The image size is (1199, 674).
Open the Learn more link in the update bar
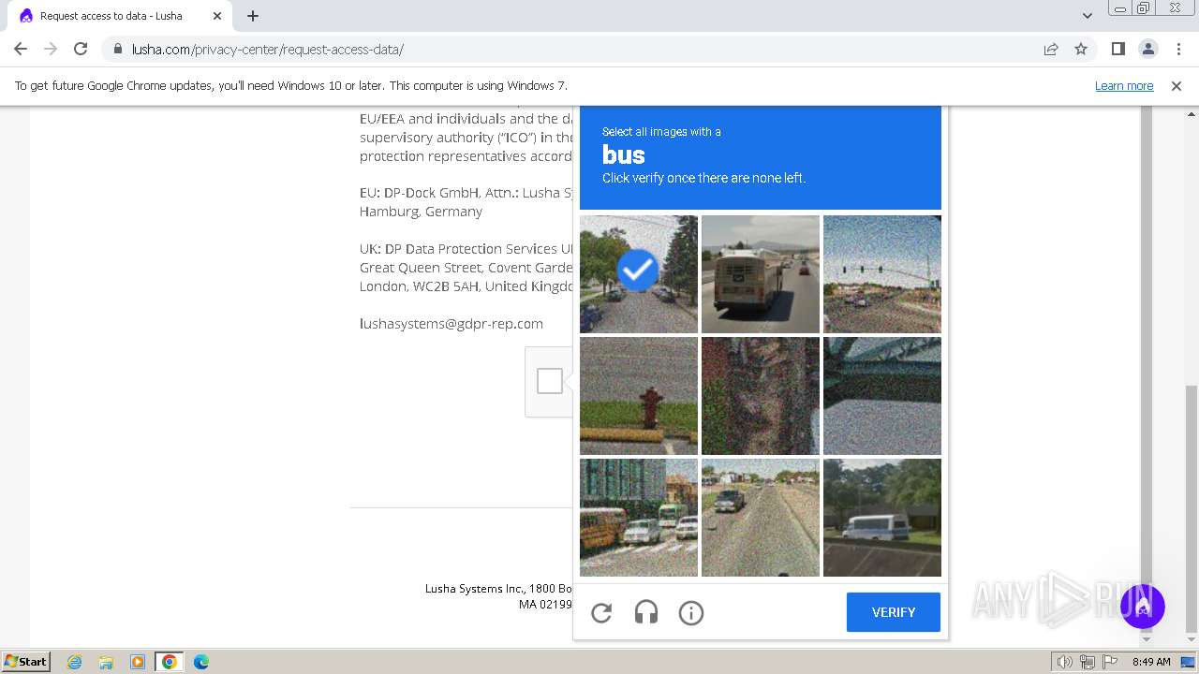1124,85
